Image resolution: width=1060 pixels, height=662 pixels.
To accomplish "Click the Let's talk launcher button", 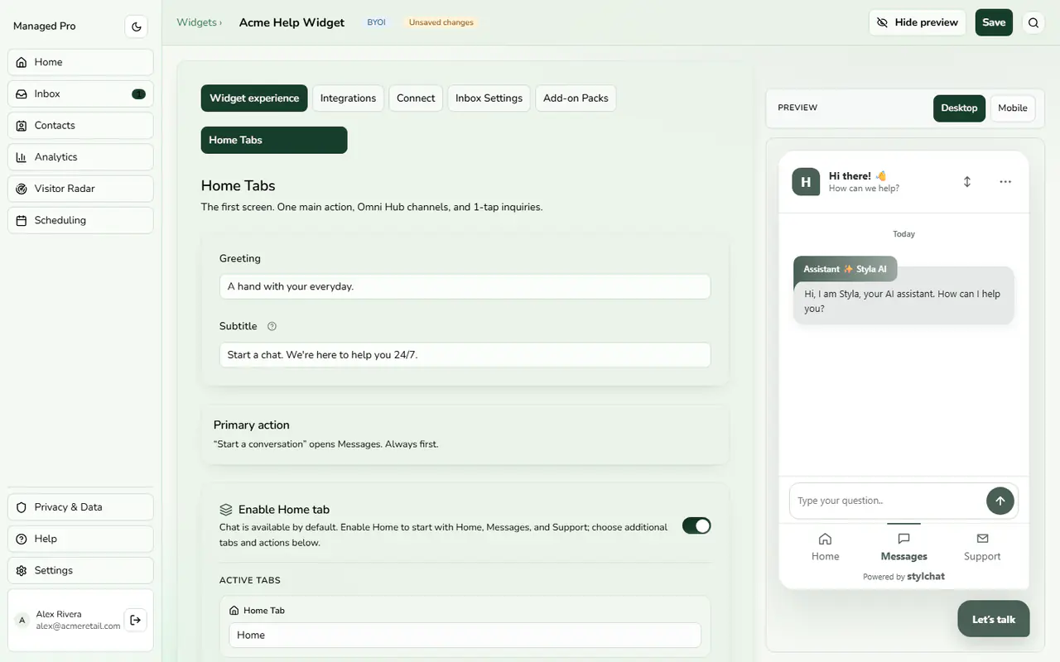I will (x=994, y=619).
